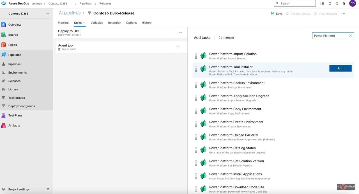Select Power Platform Download Code Site task
359x194 pixels.
tap(273, 189)
